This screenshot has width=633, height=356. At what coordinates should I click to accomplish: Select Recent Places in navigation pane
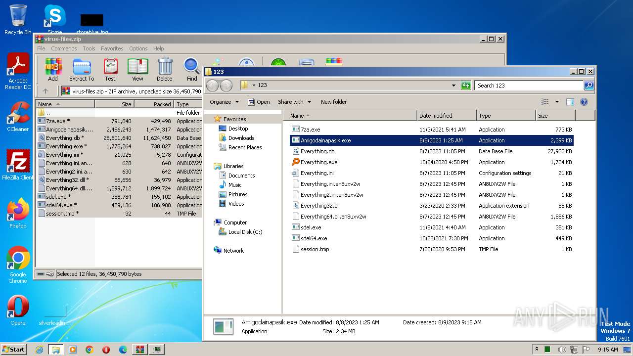click(x=245, y=147)
